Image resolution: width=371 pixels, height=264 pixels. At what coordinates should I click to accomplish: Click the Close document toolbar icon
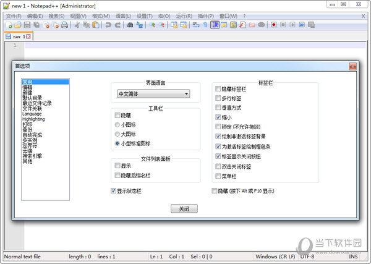click(x=46, y=25)
